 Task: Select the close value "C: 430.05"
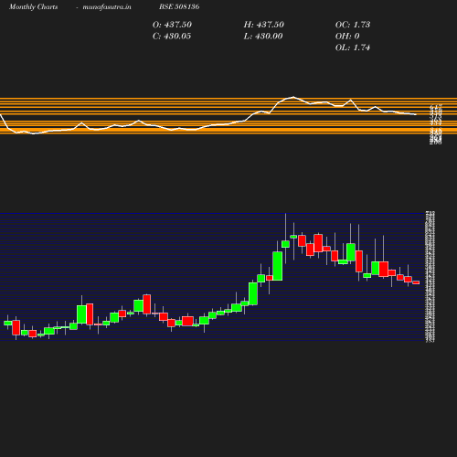click(172, 37)
